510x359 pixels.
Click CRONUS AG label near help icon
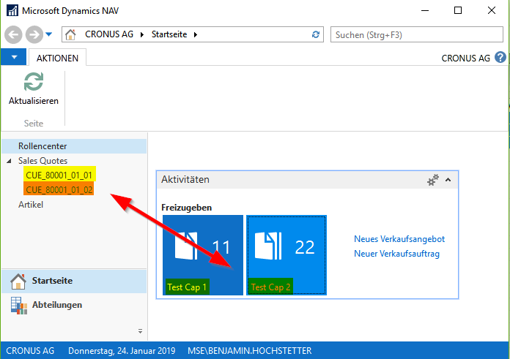466,58
